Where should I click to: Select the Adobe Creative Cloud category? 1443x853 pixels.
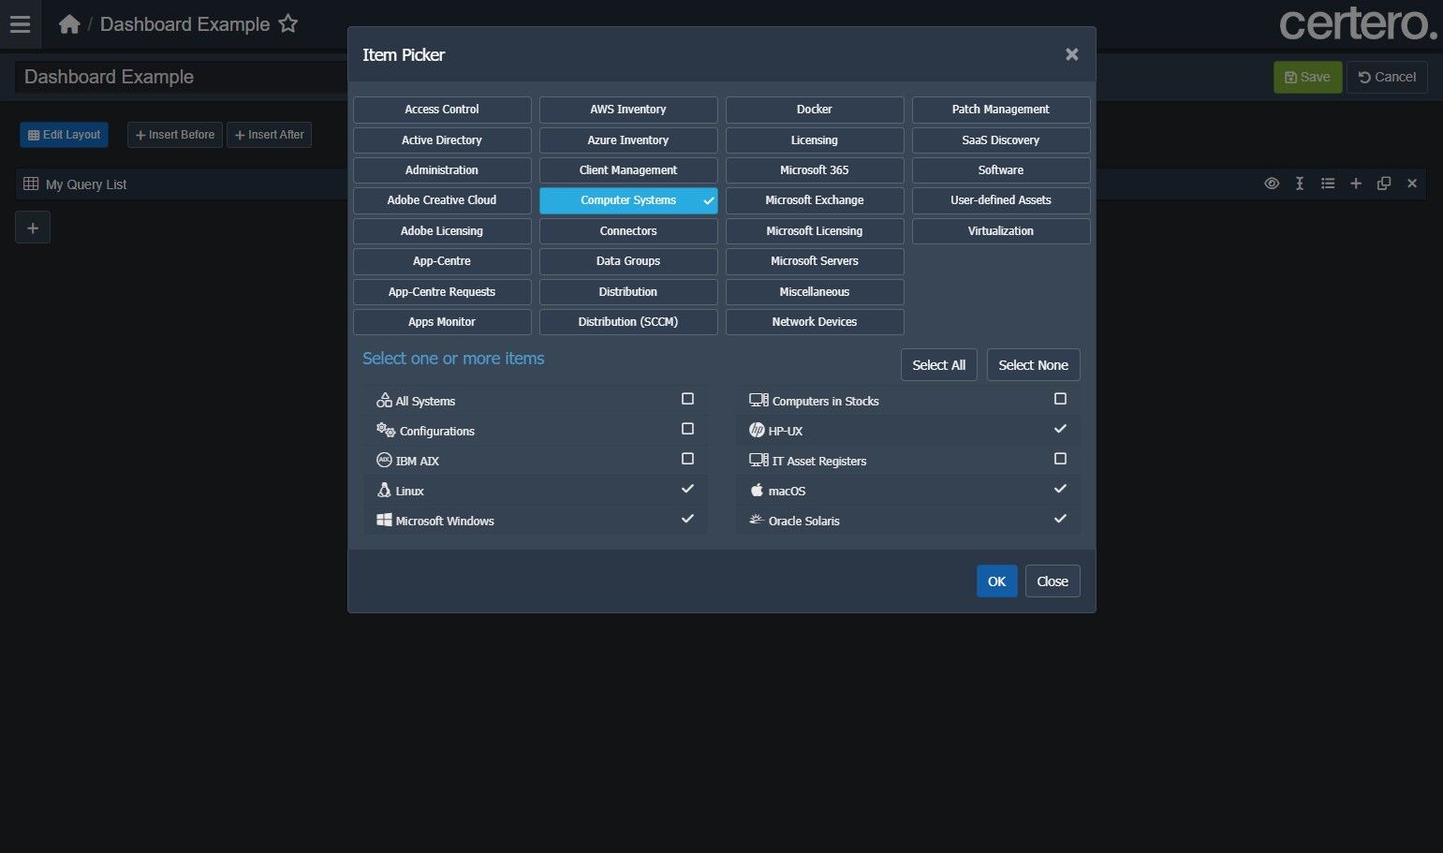coord(442,200)
